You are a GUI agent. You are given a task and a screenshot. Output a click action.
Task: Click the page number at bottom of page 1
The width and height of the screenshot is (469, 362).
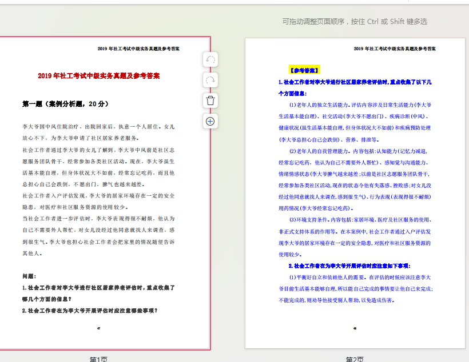[x=99, y=328]
